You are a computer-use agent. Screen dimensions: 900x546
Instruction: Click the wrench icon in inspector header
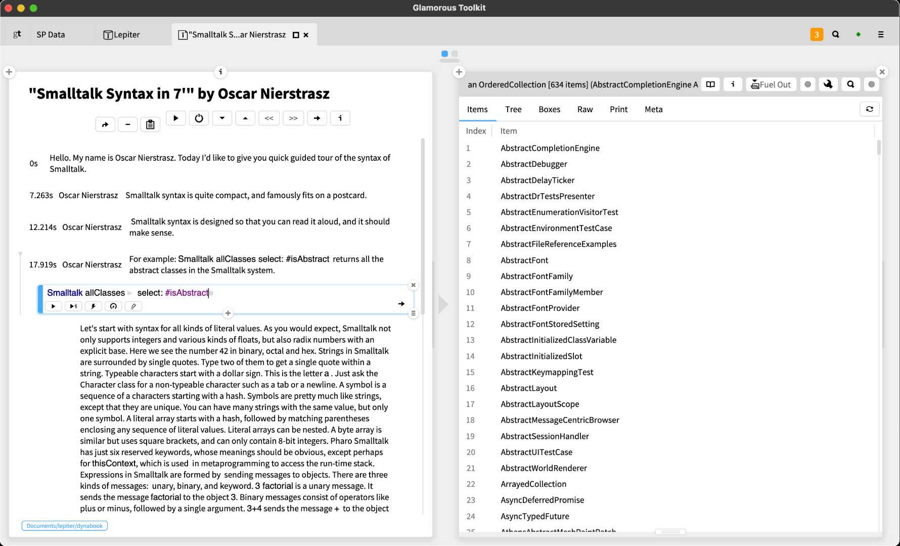coord(828,84)
